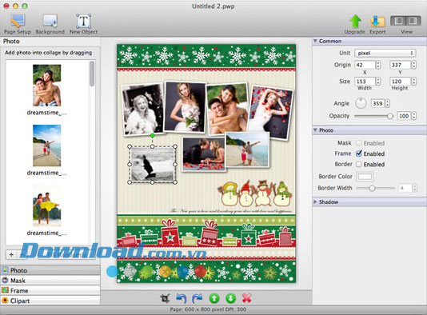The width and height of the screenshot is (427, 315).
Task: Undo the last action with blue arrow
Action: point(182,298)
